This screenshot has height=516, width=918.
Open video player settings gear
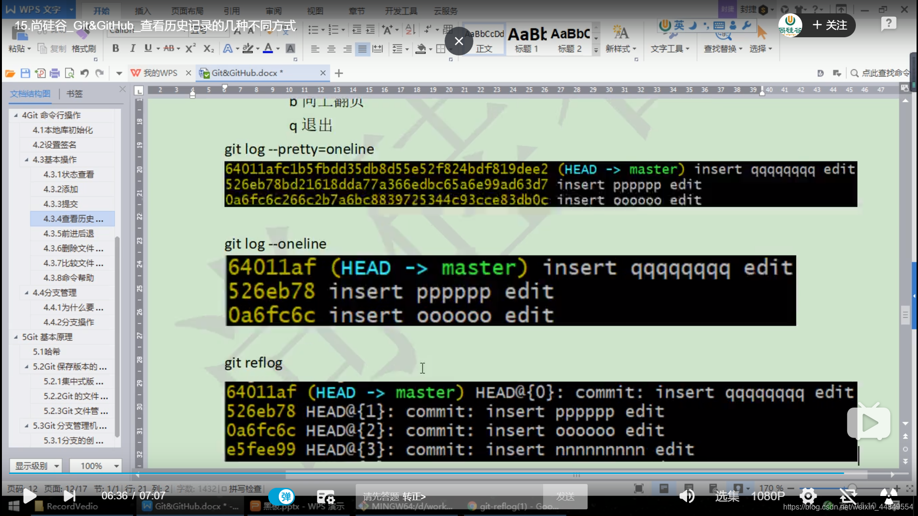click(x=808, y=496)
